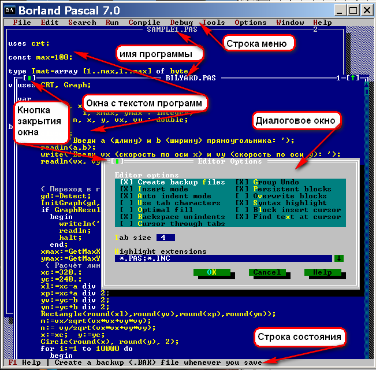376x370 pixels.
Task: Click the Highlight extensions input field
Action: (224, 258)
